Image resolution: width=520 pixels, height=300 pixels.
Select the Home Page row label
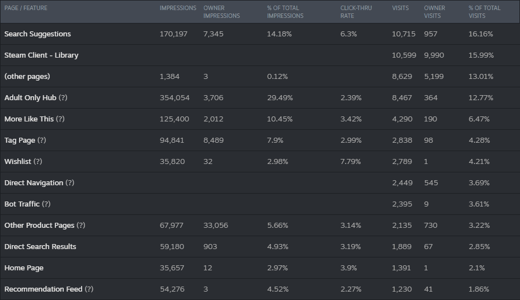click(24, 268)
